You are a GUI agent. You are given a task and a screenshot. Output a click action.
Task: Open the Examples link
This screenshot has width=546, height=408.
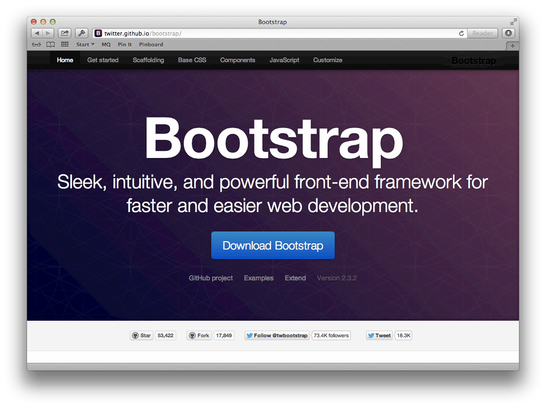click(x=259, y=278)
